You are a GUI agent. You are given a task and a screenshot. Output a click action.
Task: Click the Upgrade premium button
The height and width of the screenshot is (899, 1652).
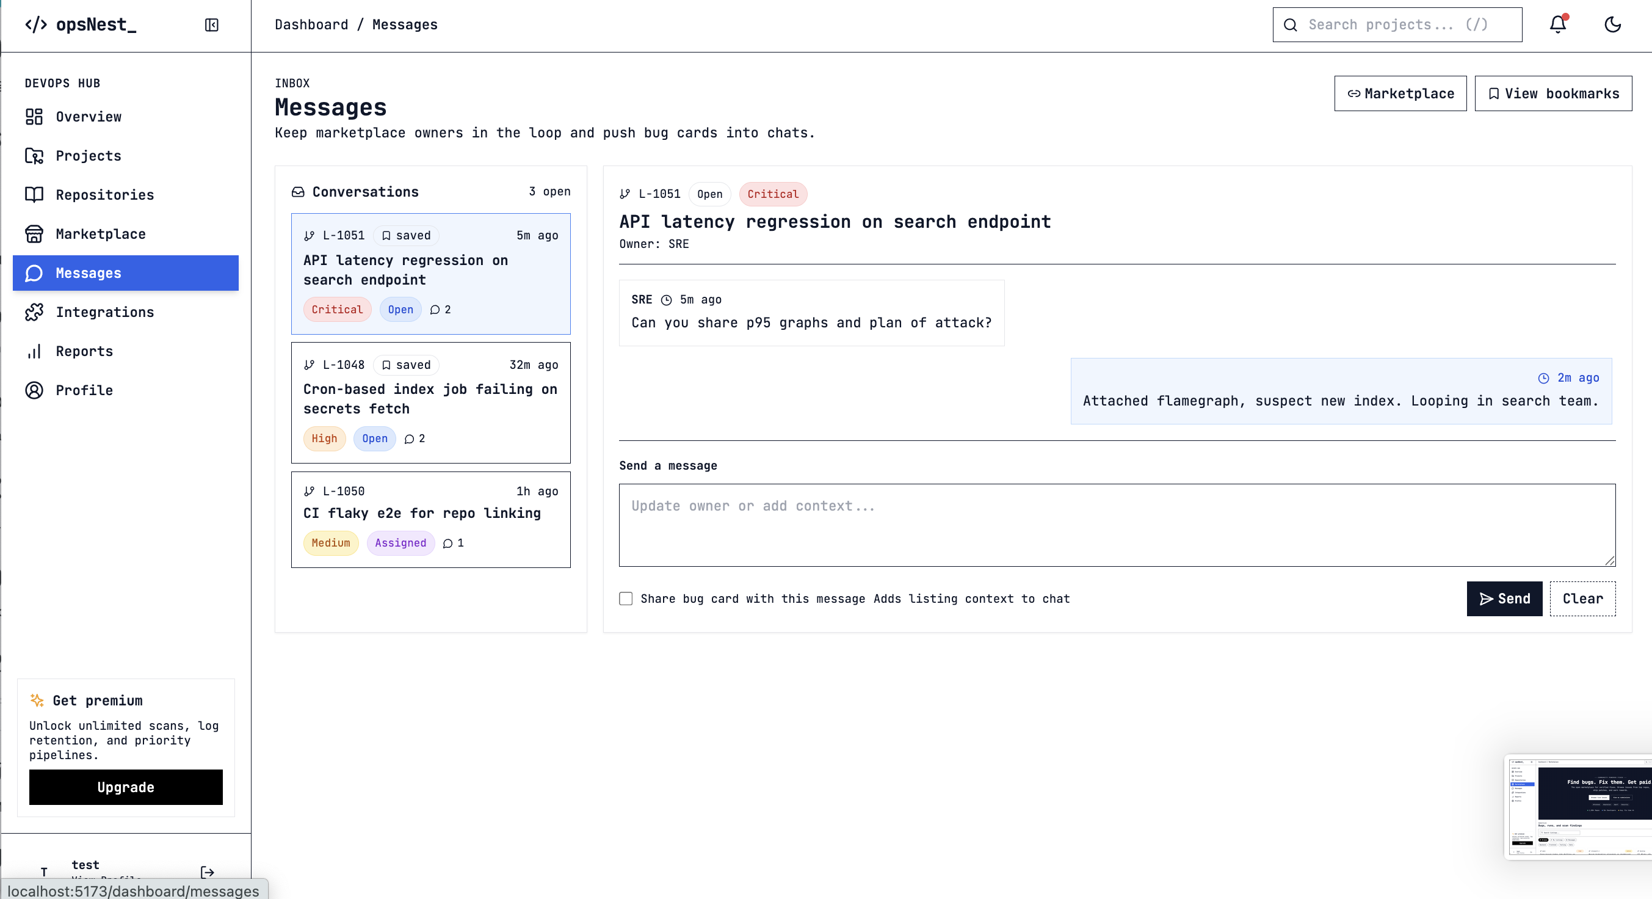126,787
